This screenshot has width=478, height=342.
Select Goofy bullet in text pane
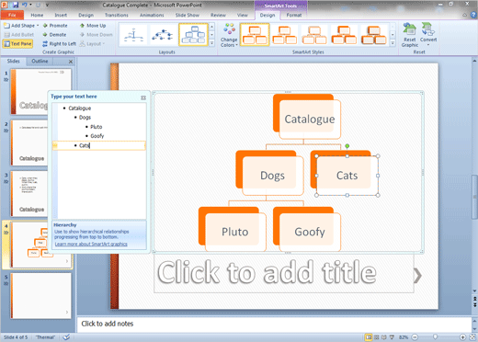(x=97, y=136)
